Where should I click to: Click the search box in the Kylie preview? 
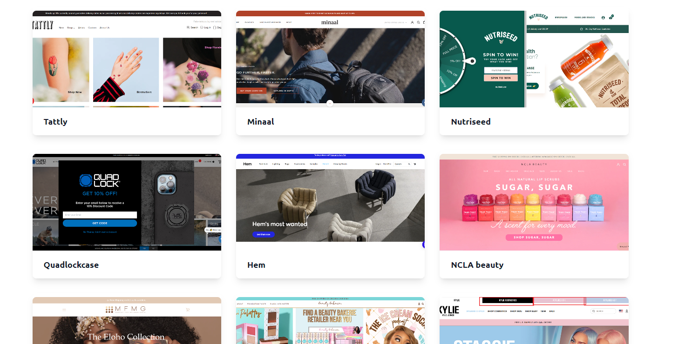pyautogui.click(x=603, y=311)
